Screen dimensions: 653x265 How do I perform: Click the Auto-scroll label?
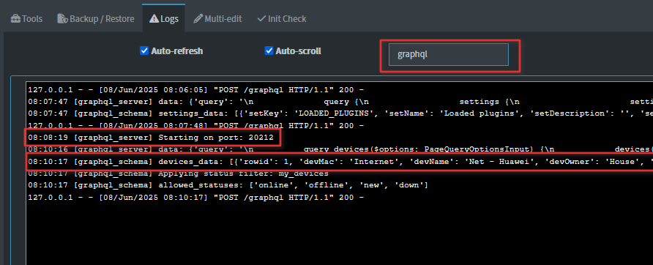298,51
